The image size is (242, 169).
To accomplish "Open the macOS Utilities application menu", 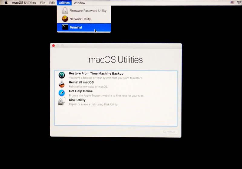I will 24,3.
